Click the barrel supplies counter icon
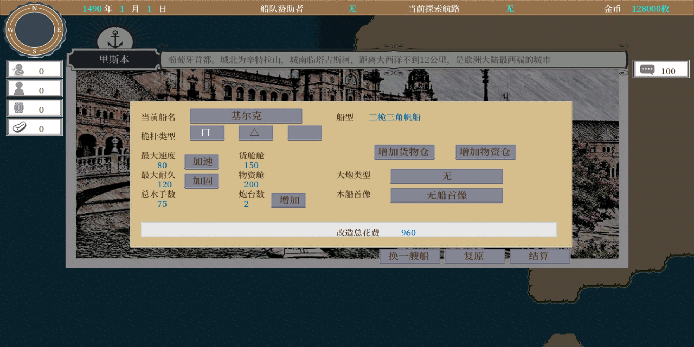The width and height of the screenshot is (694, 347). point(19,108)
